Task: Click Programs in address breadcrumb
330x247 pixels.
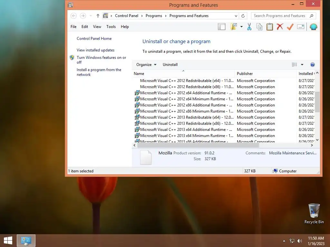Action: point(154,16)
